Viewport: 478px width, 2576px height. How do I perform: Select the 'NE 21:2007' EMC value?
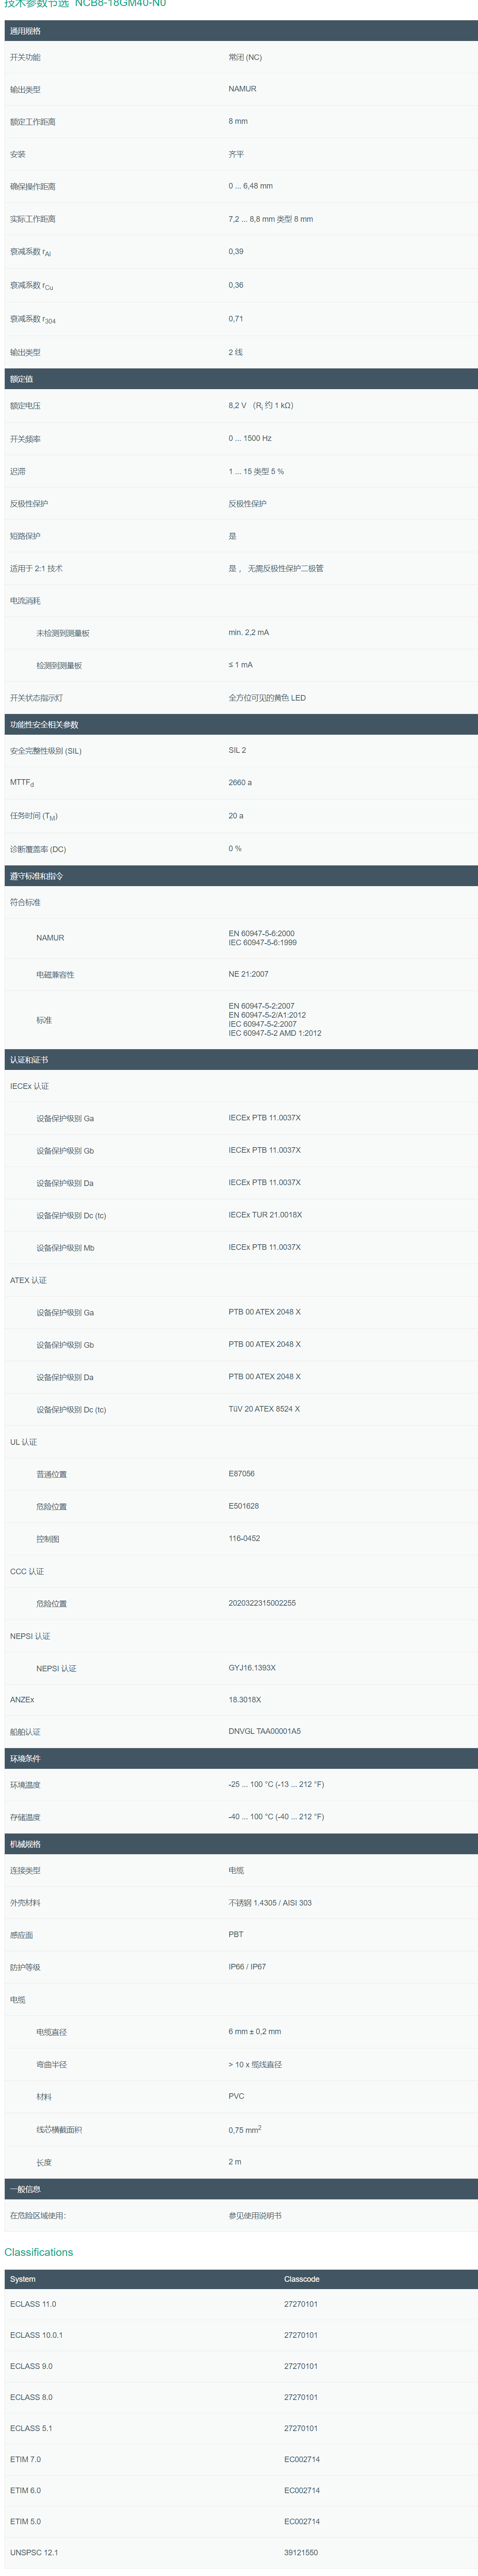click(248, 974)
